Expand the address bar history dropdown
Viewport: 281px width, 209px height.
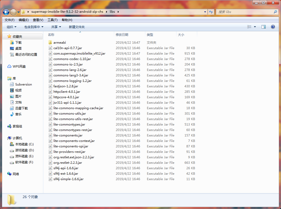[x=205, y=12]
